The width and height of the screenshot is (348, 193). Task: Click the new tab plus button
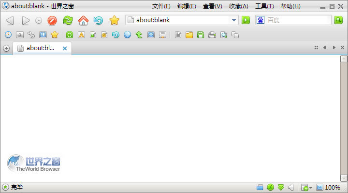pos(6,48)
